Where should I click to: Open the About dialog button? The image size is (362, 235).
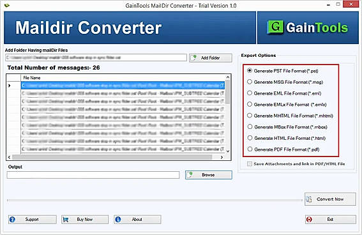(x=137, y=219)
